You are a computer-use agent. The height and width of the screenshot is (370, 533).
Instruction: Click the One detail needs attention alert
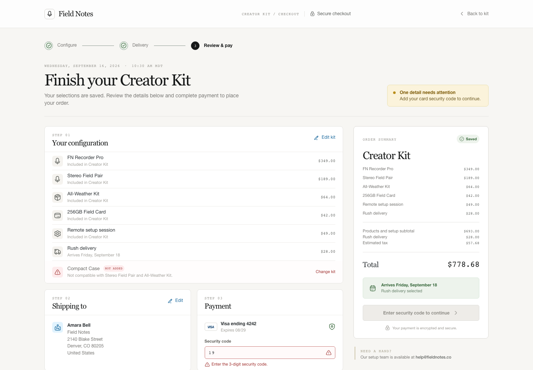pyautogui.click(x=438, y=96)
